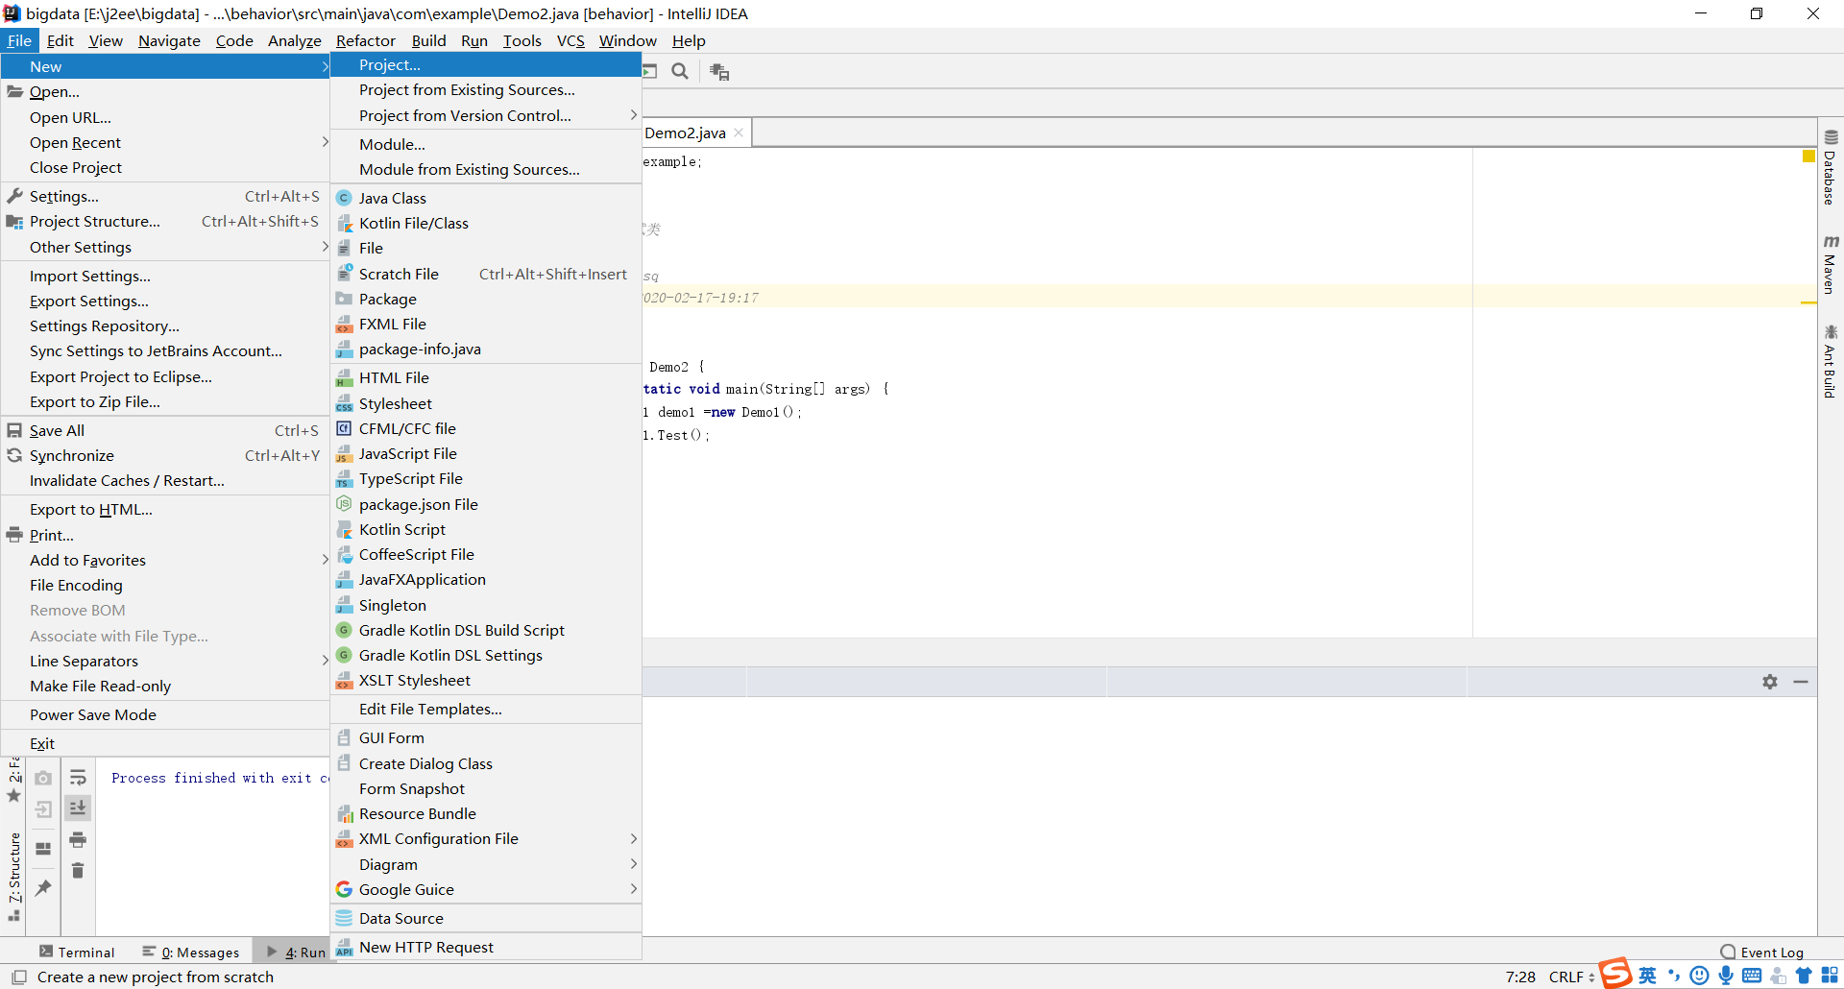The image size is (1844, 989).
Task: Toggle the Favorites side panel
Action: click(x=13, y=783)
